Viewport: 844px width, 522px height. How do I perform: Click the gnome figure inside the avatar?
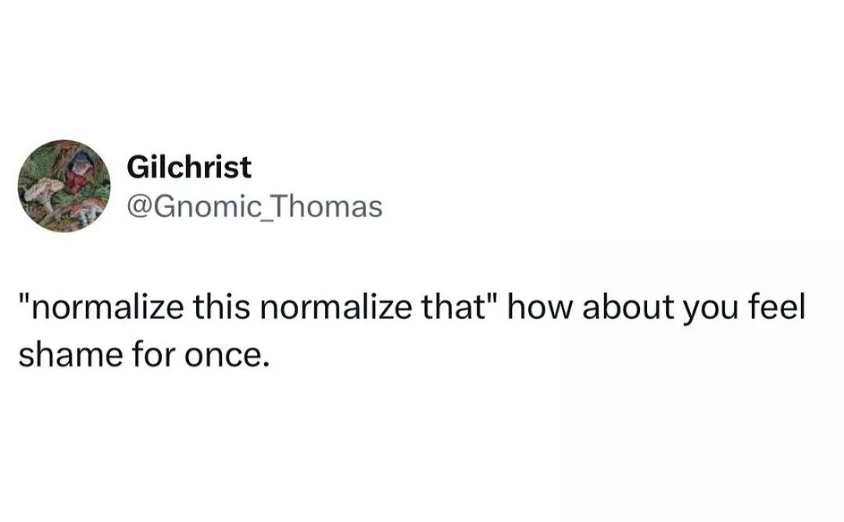click(79, 171)
